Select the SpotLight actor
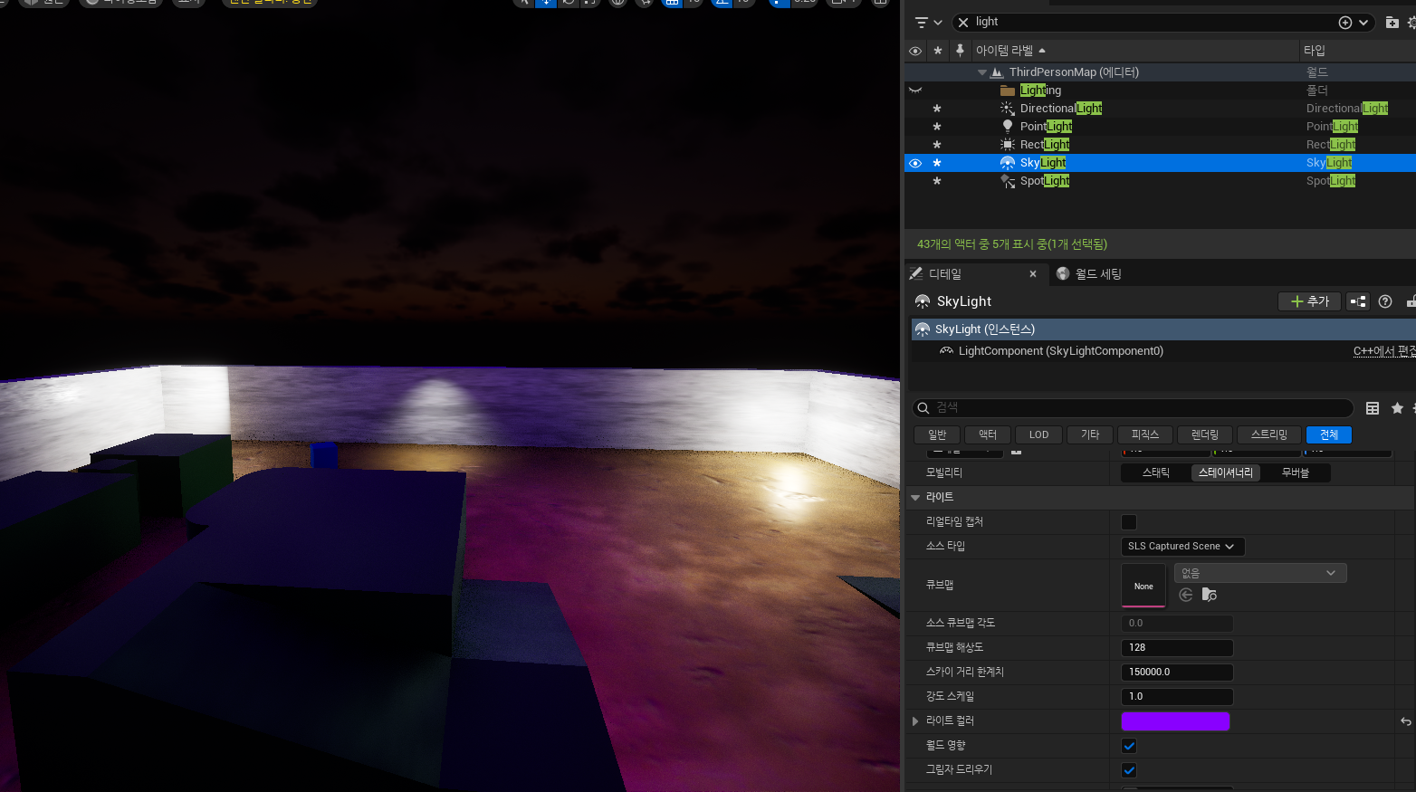 pyautogui.click(x=1045, y=181)
